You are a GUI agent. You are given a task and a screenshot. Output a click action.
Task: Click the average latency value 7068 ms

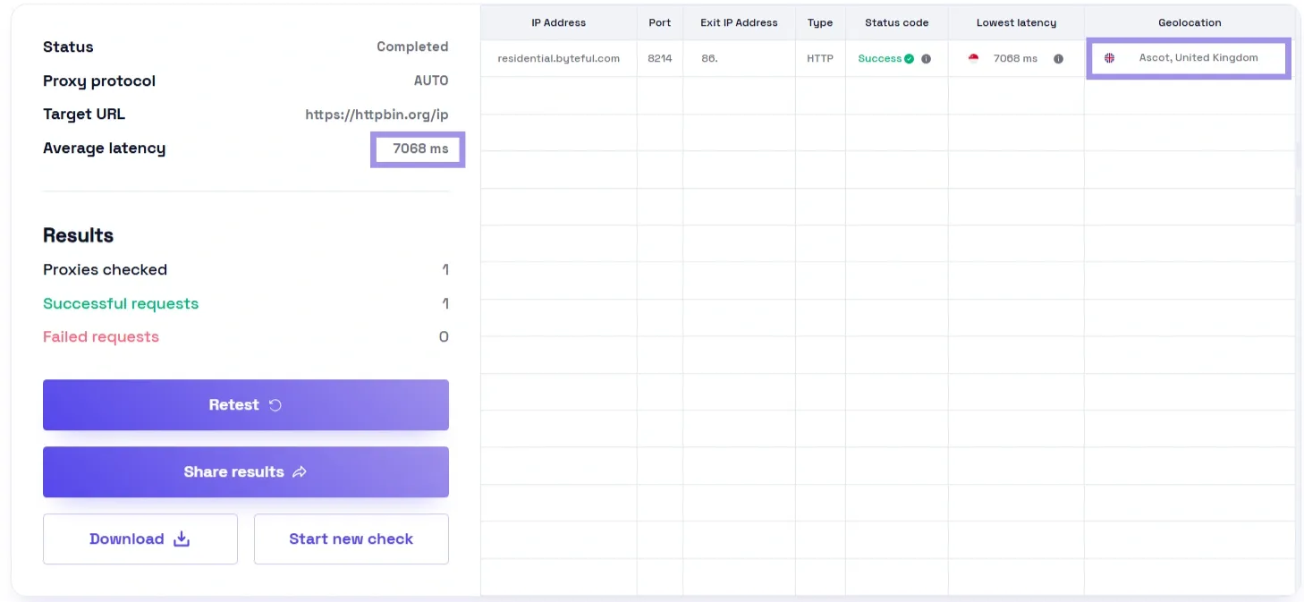pos(420,148)
